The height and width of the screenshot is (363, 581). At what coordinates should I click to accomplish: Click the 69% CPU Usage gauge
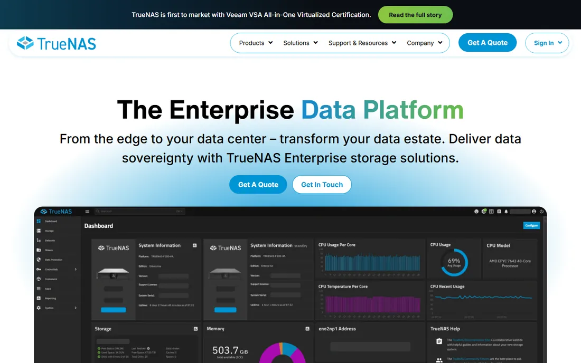click(454, 262)
